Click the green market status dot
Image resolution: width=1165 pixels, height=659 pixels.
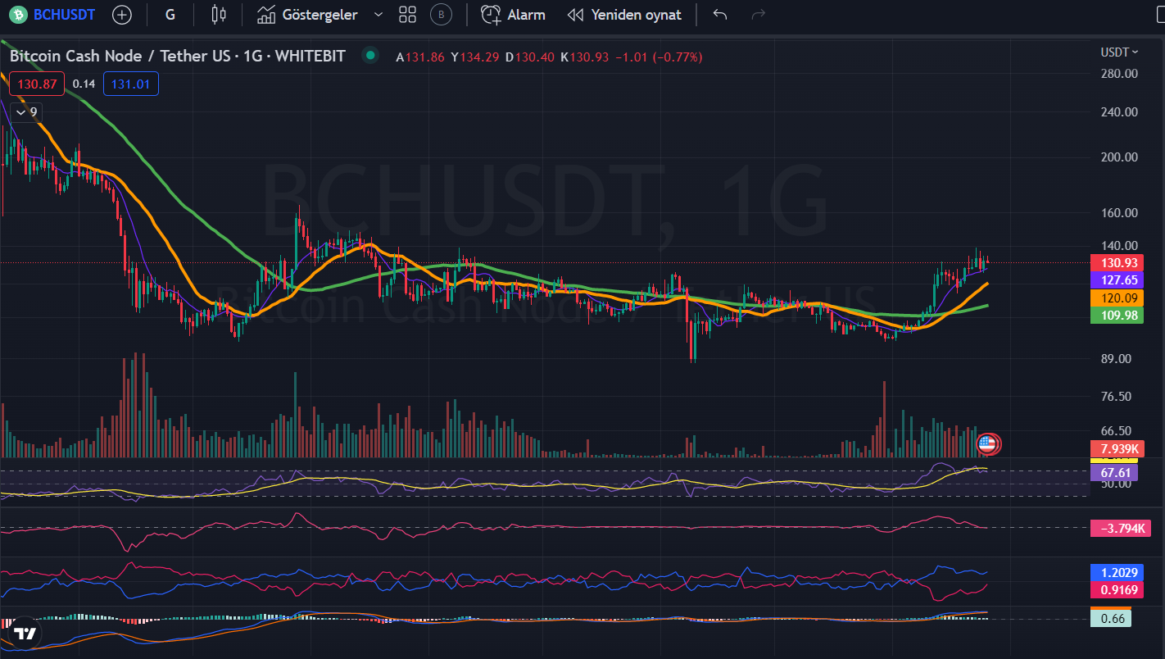coord(370,57)
